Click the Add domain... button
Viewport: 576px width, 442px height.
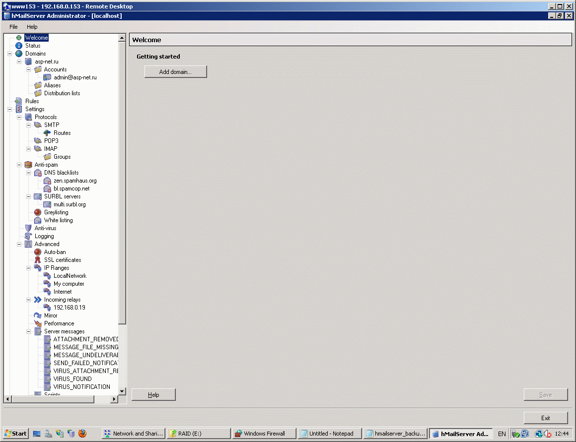click(176, 71)
